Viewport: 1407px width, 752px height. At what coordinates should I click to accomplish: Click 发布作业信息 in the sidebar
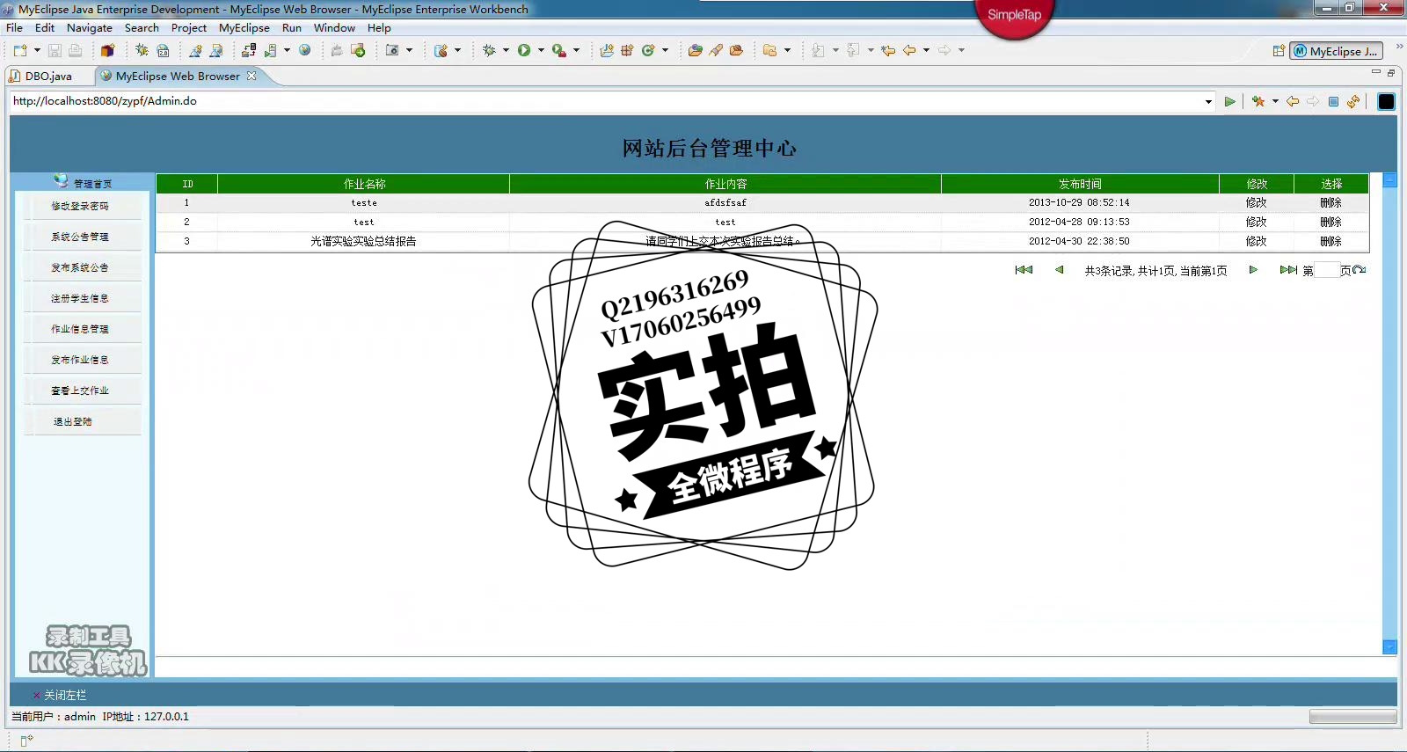click(80, 360)
